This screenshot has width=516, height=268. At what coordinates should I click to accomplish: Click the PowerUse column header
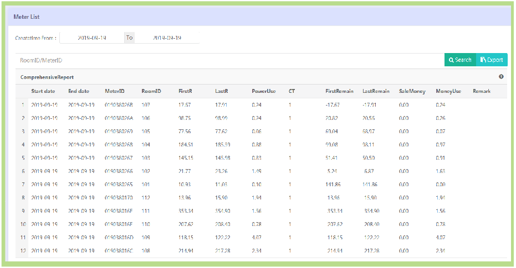click(264, 91)
